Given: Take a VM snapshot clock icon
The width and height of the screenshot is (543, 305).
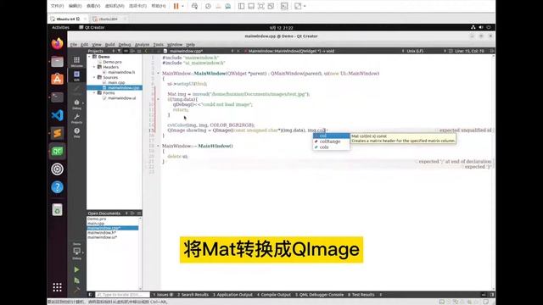Looking at the screenshot, I should 208,6.
